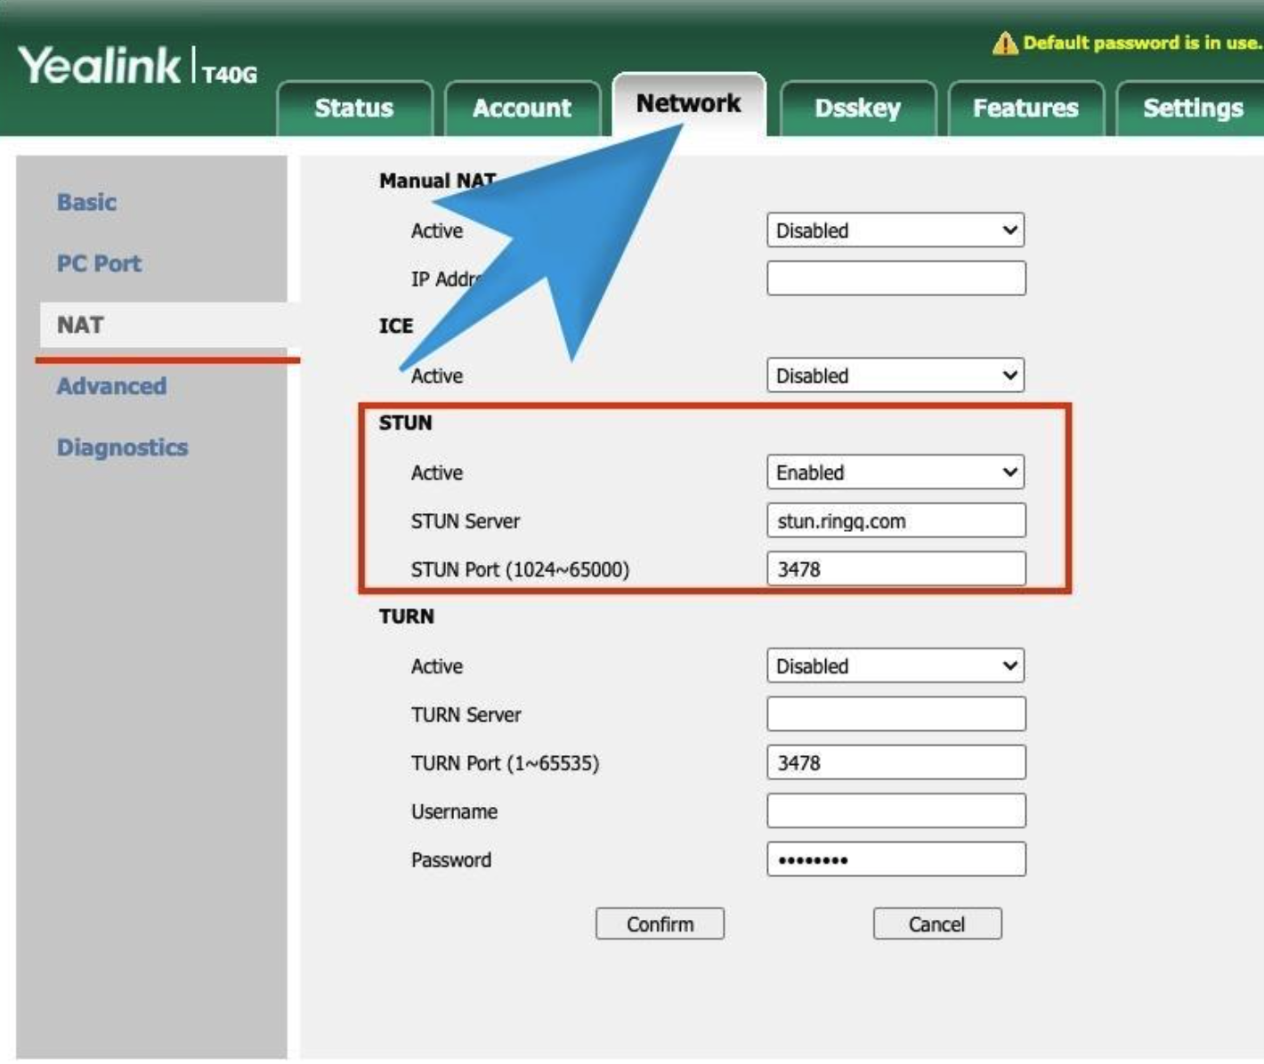Viewport: 1264px width, 1064px height.
Task: Switch to the Settings tab
Action: pos(1193,108)
